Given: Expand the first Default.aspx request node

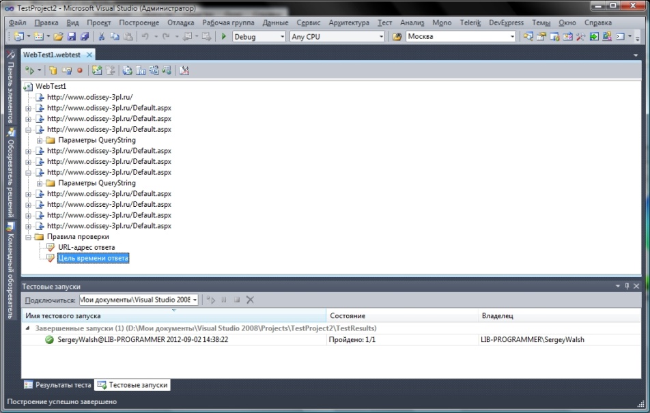Looking at the screenshot, I should [x=28, y=109].
